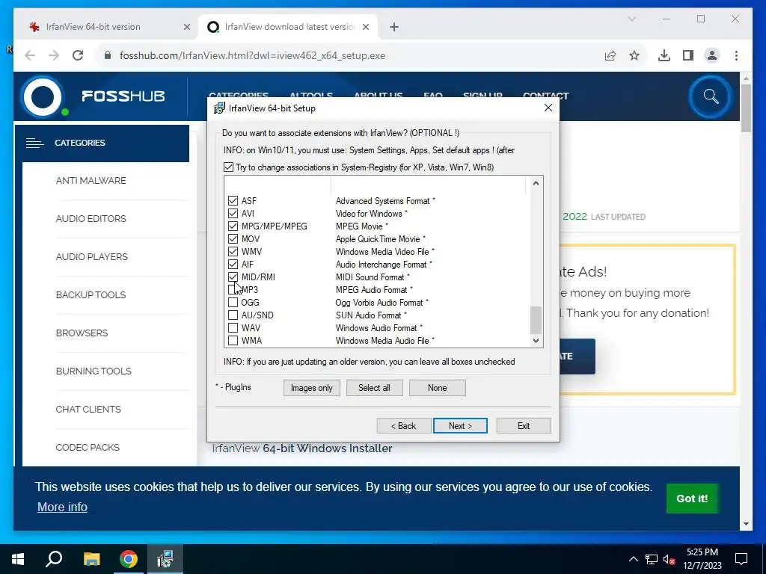Check the WMA extension checkbox
Screen dimensions: 766x574
click(x=233, y=340)
